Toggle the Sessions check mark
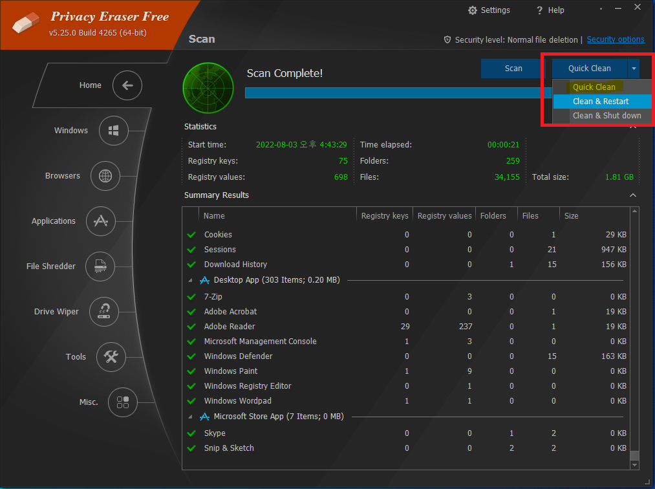Screen dimensions: 655x489 pos(192,250)
